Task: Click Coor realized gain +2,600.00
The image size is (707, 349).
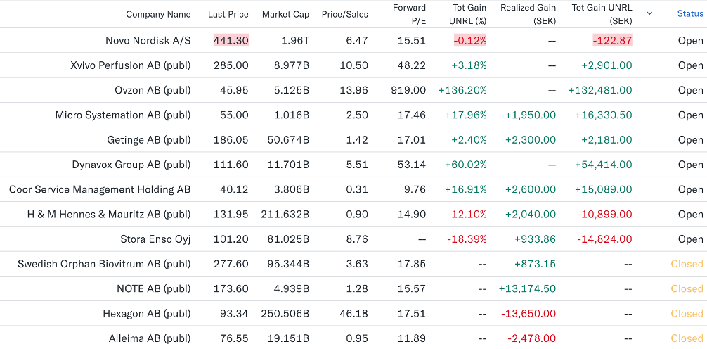Action: (x=530, y=189)
